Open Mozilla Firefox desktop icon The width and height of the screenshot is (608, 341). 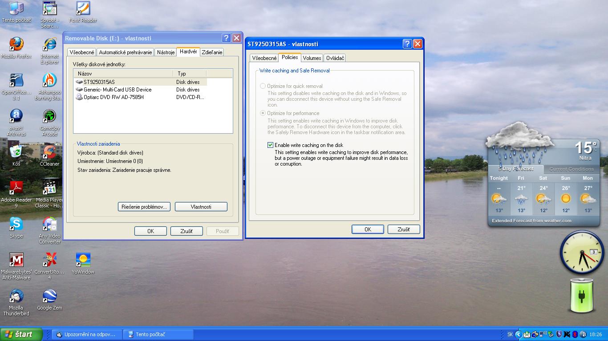pyautogui.click(x=16, y=45)
